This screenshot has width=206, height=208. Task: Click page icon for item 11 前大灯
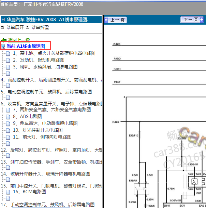(8, 137)
